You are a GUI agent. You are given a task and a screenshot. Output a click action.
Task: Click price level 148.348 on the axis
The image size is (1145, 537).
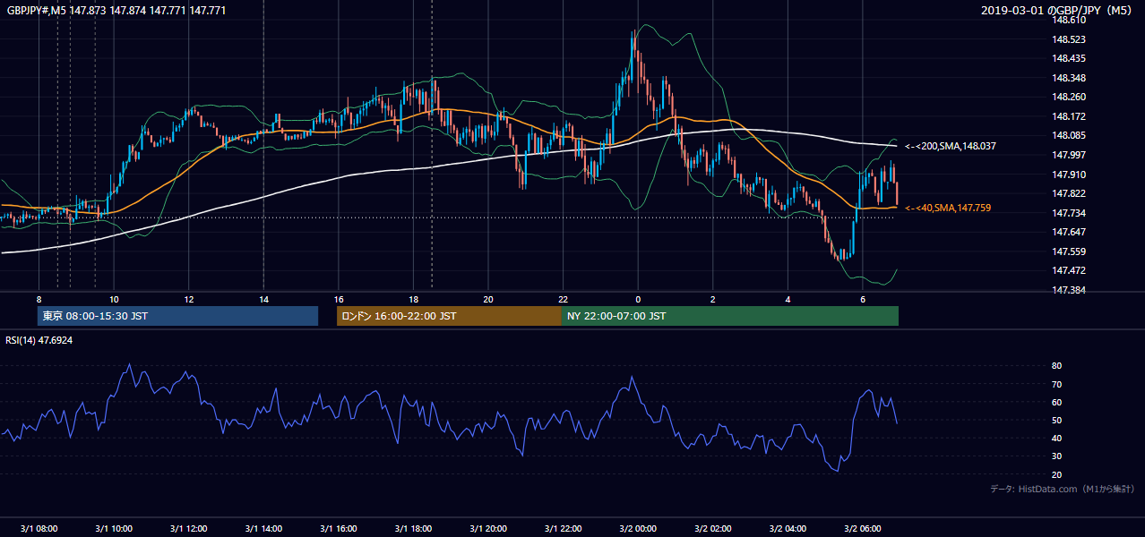1069,78
